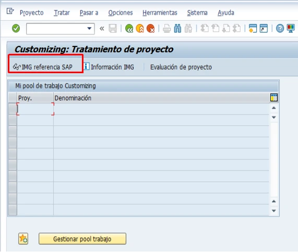The width and height of the screenshot is (298, 252).
Task: Click the Next page icon
Action: 226,29
